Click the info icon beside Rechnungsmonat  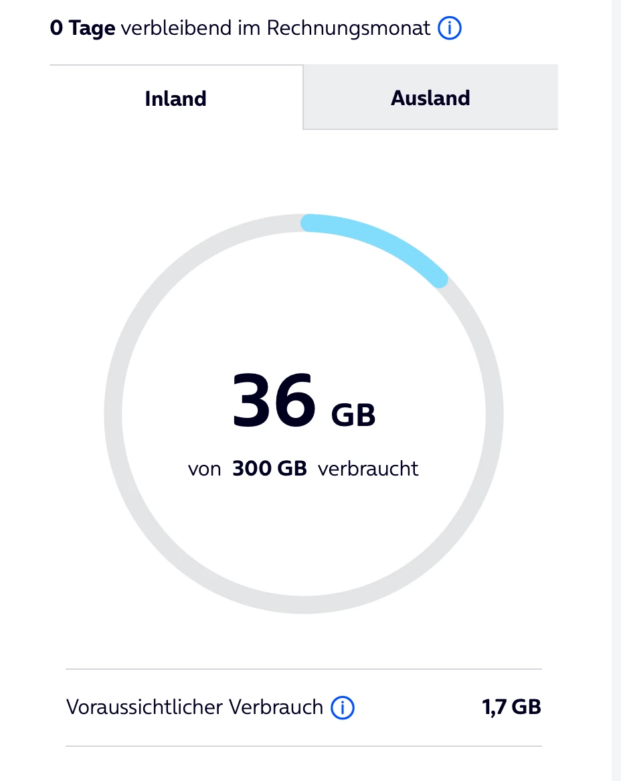click(x=450, y=29)
